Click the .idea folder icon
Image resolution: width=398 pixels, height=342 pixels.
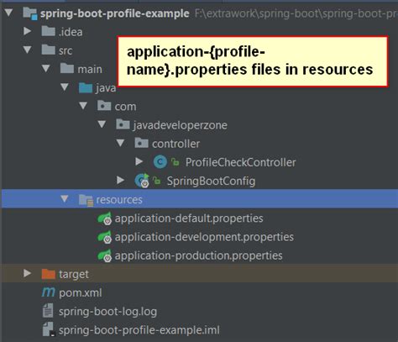(48, 31)
